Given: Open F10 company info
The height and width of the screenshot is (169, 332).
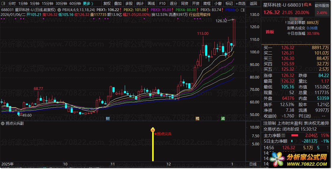Looking at the screenshot, I should point(162,4).
